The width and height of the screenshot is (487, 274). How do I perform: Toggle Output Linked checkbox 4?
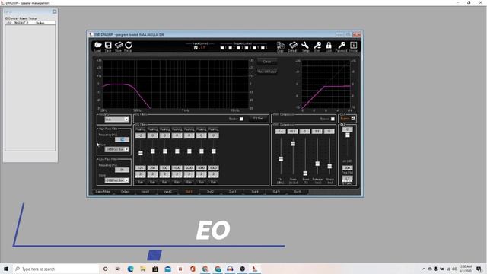247,48
